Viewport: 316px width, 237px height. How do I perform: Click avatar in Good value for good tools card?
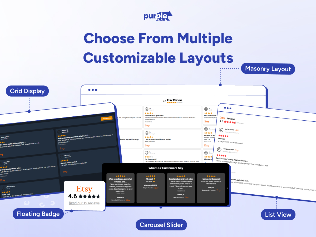coord(147,109)
